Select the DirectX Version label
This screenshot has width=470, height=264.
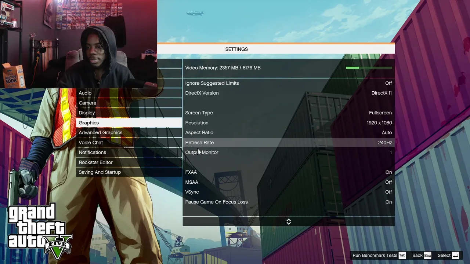coord(202,93)
